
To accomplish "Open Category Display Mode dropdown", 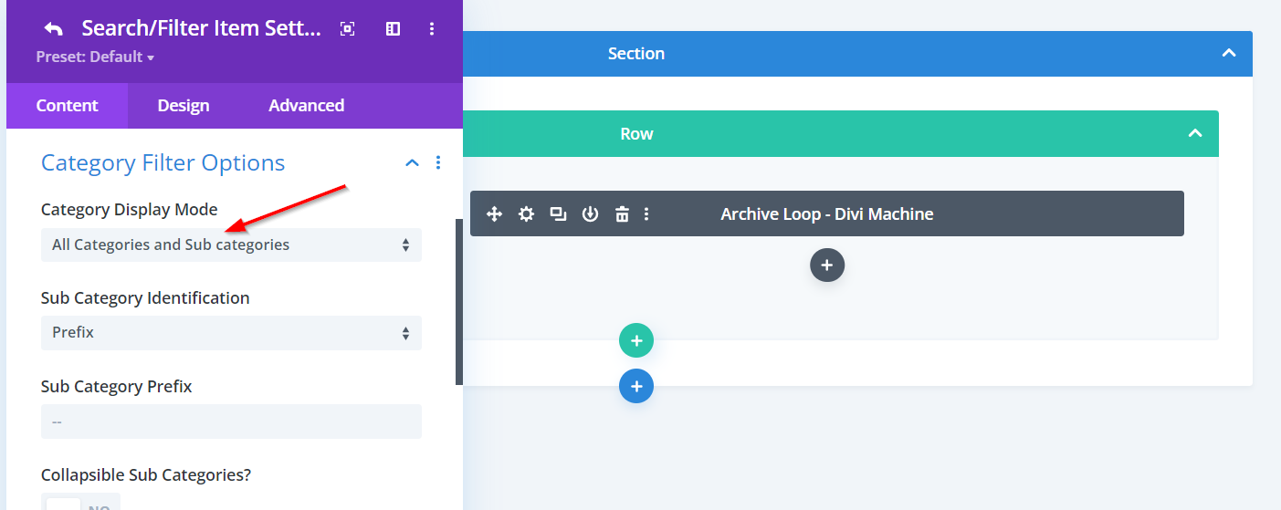I will tap(231, 245).
